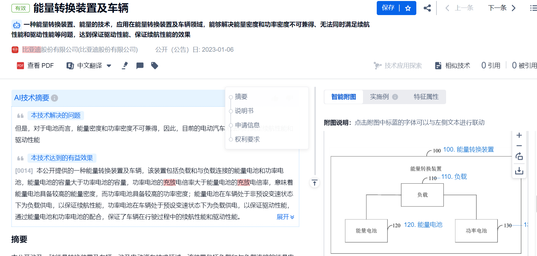Click the BYD company logo icon
The image size is (537, 256).
coord(15,50)
